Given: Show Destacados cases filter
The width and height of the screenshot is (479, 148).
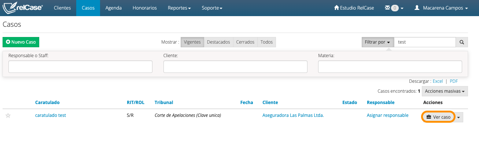Looking at the screenshot, I should click(218, 42).
